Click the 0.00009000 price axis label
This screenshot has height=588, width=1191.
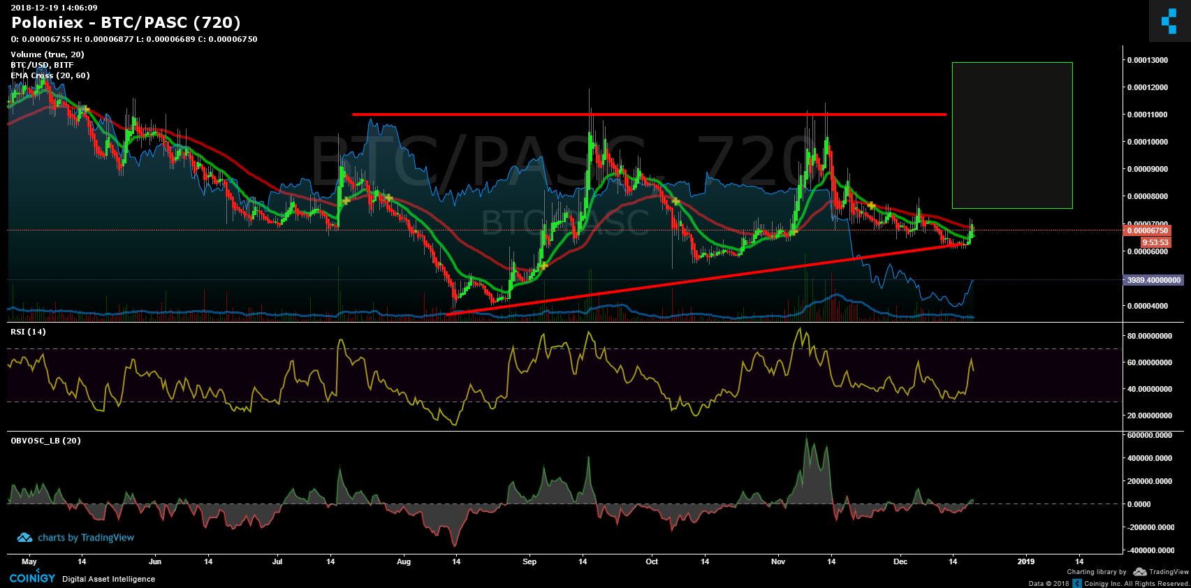[x=1147, y=169]
